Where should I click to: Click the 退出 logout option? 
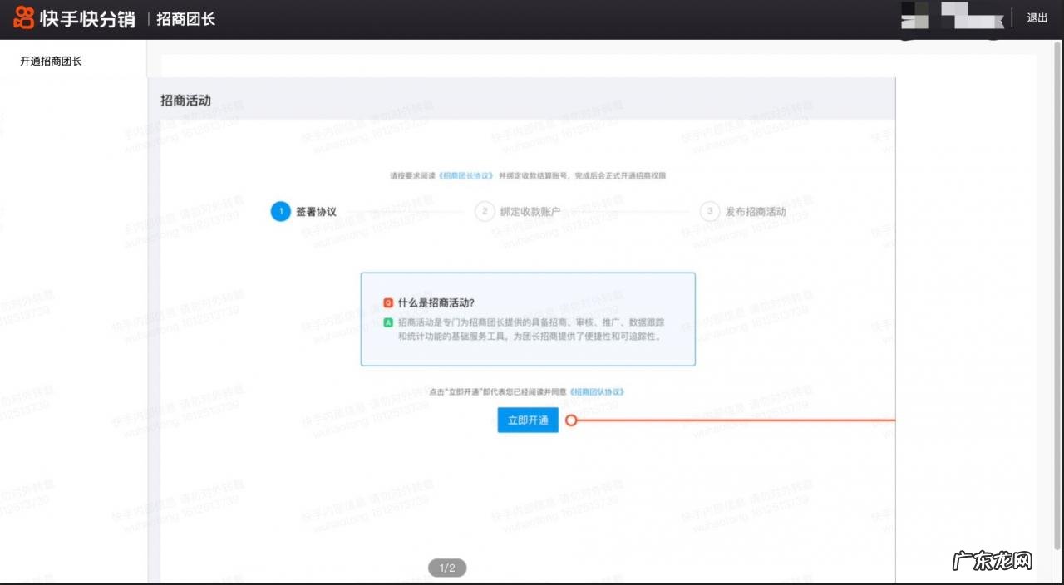pyautogui.click(x=1037, y=17)
